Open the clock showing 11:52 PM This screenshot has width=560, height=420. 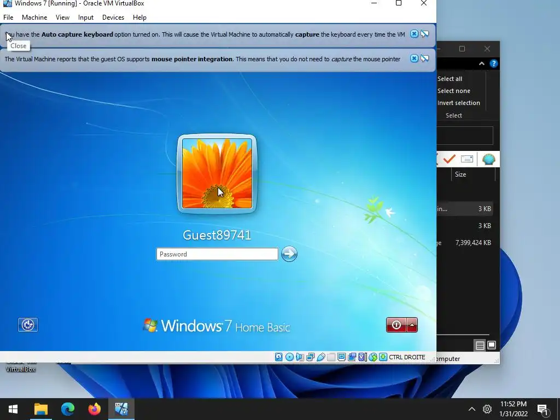pyautogui.click(x=513, y=409)
